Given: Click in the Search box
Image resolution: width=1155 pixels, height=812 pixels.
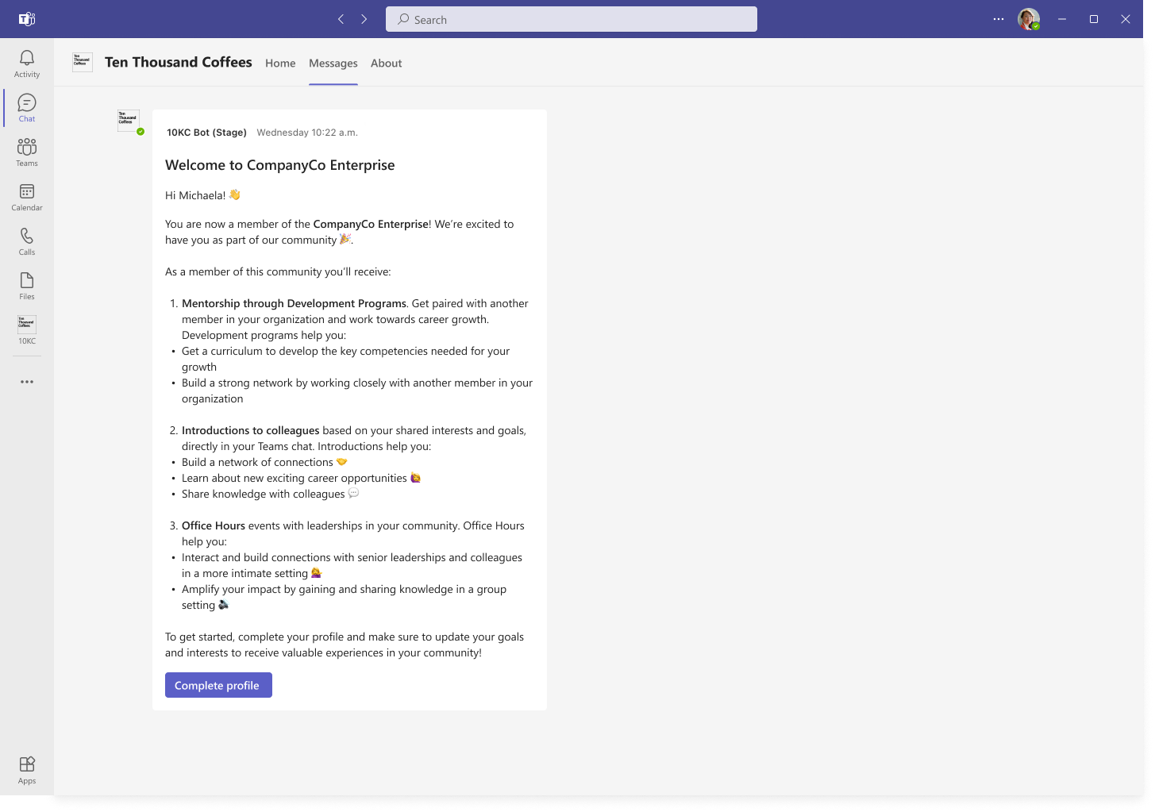Looking at the screenshot, I should coord(572,19).
